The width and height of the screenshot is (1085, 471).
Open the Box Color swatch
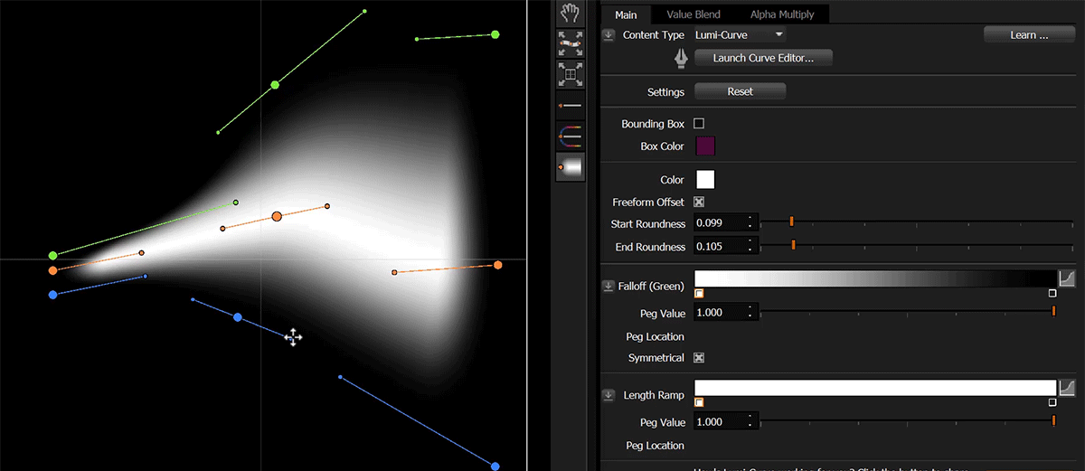(704, 146)
